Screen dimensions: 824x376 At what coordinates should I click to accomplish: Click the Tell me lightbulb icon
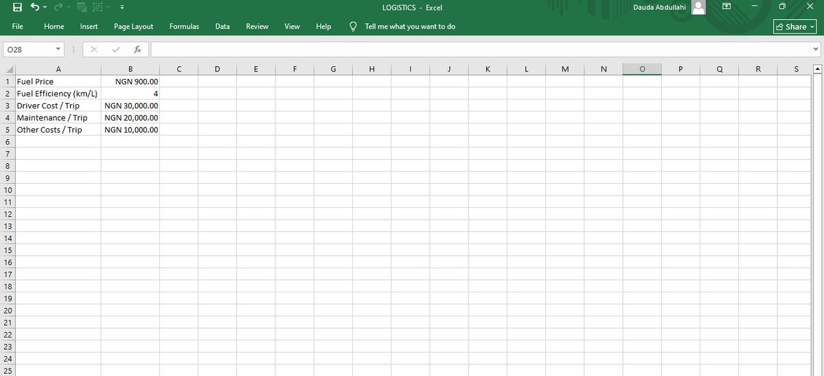coord(353,26)
